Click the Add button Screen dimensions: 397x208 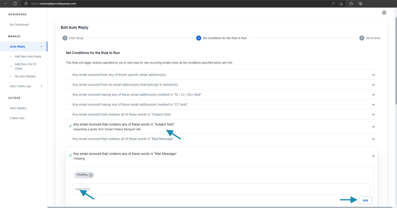click(x=365, y=200)
